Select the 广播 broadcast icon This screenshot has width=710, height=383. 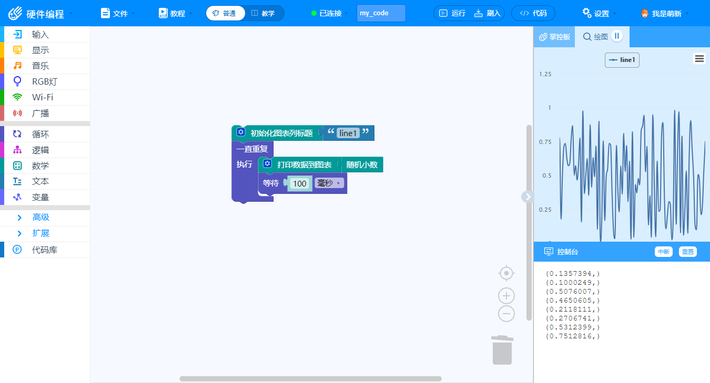click(x=17, y=113)
